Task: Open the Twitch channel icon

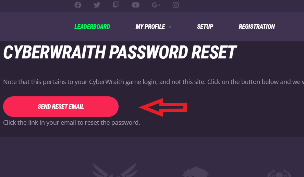Action: 116,5
